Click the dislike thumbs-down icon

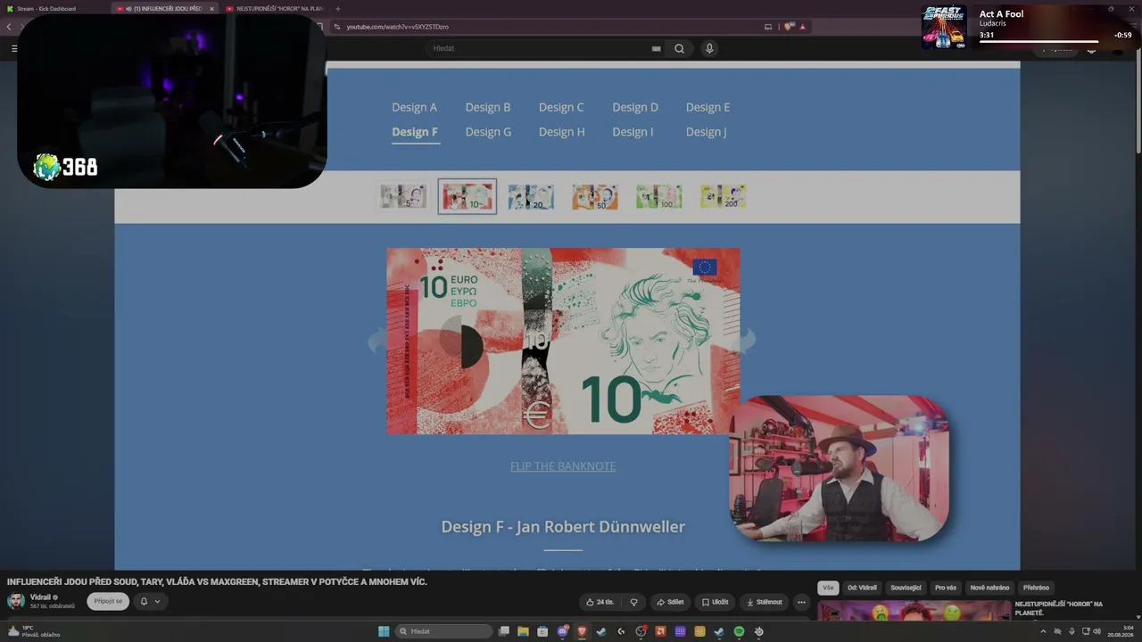(x=633, y=602)
